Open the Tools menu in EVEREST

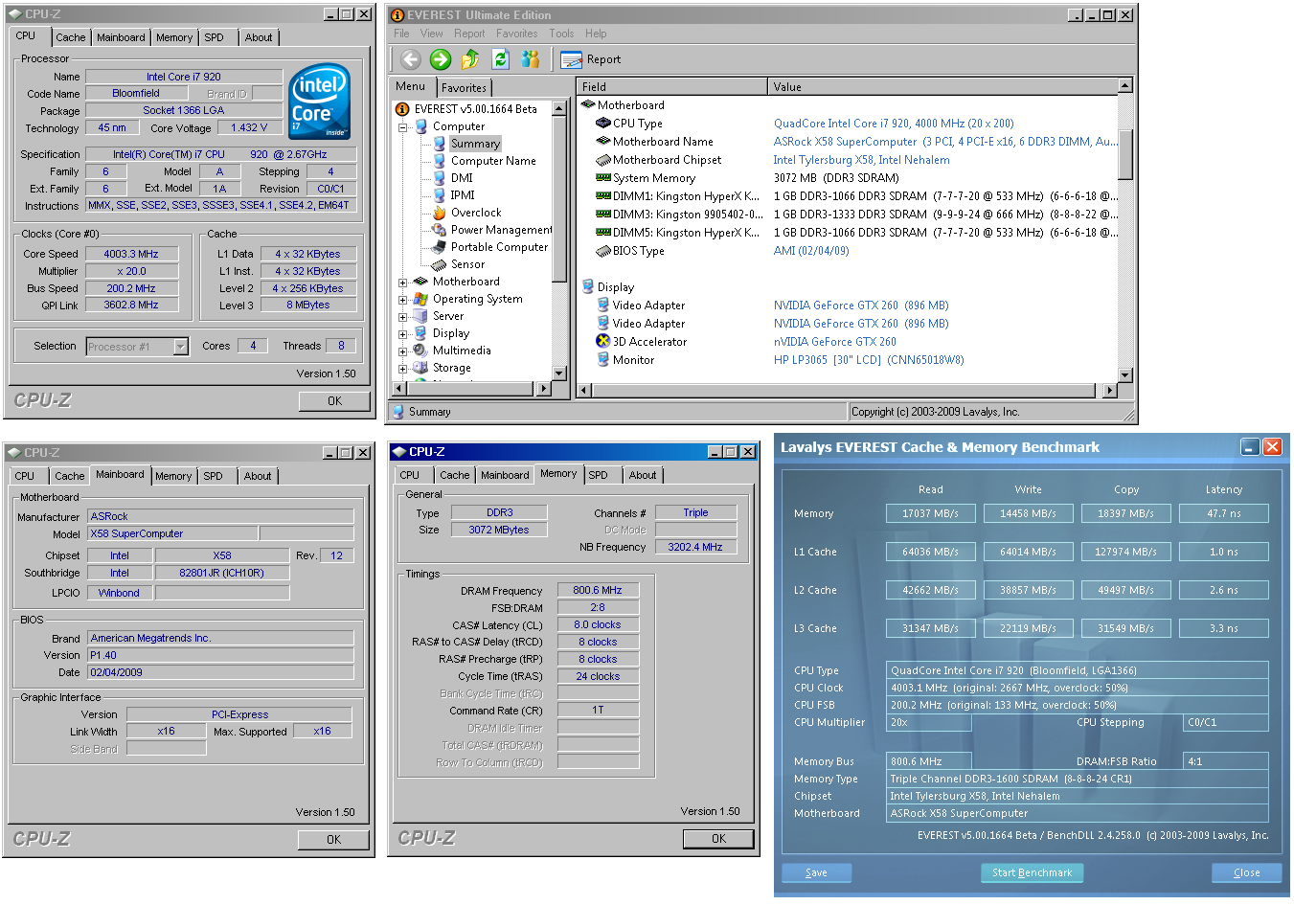click(562, 34)
